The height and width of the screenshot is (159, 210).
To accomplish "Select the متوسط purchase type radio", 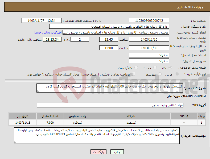I will pos(160,74).
